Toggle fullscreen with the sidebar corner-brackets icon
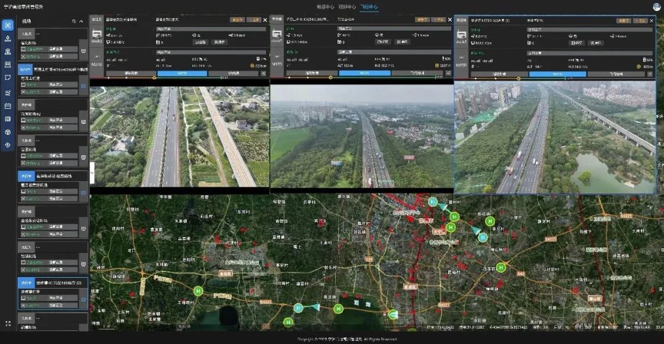The width and height of the screenshot is (664, 344). [7, 324]
